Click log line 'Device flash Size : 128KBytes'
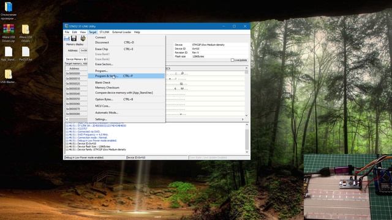This screenshot has width=392, height=220. coord(88,147)
